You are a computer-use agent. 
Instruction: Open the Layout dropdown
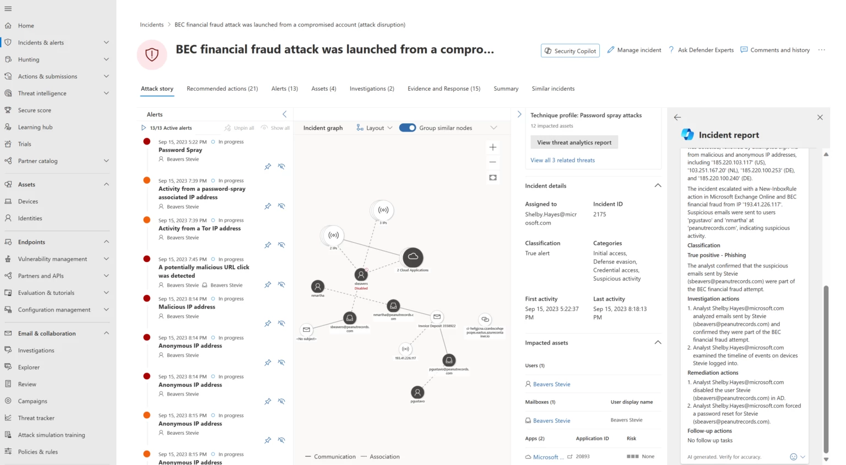pos(375,128)
